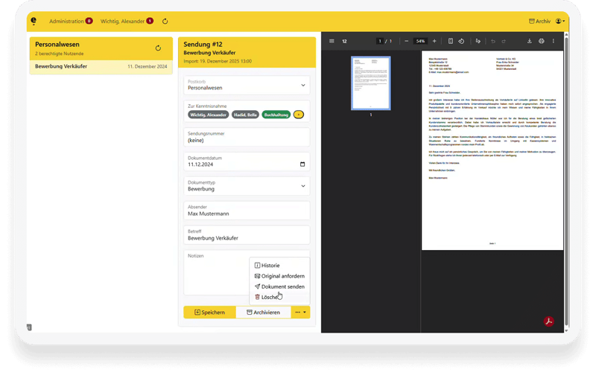
Task: Click the Speichern button
Action: [x=209, y=312]
